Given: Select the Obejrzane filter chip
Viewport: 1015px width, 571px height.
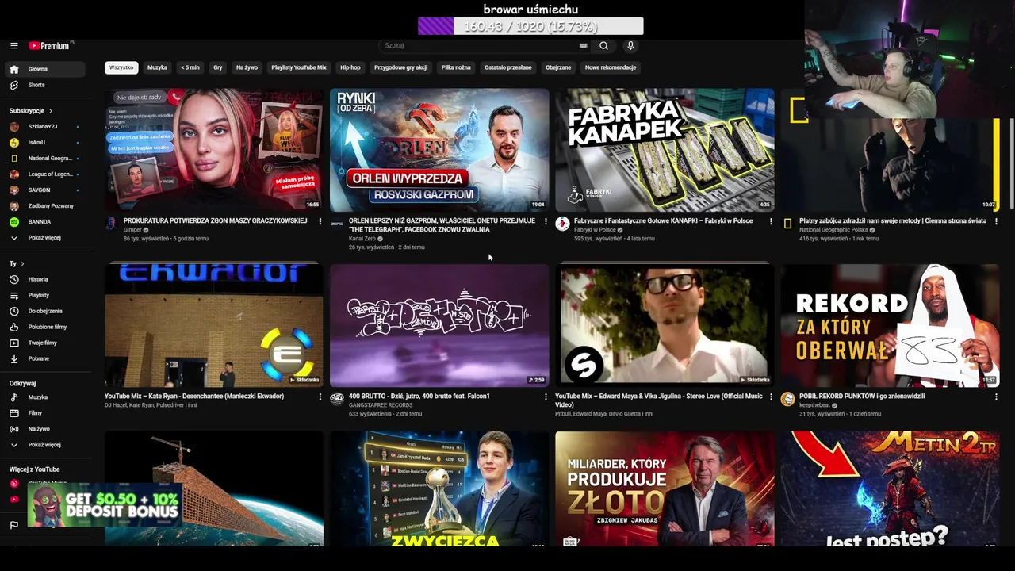Looking at the screenshot, I should (558, 67).
